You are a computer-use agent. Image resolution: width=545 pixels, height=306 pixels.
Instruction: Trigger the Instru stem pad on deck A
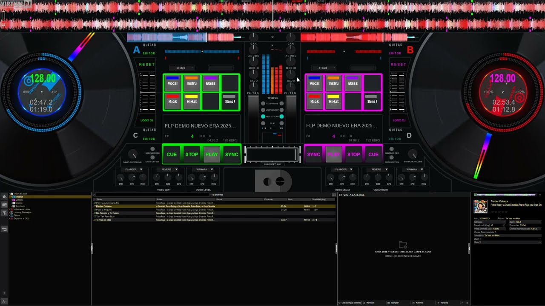192,83
